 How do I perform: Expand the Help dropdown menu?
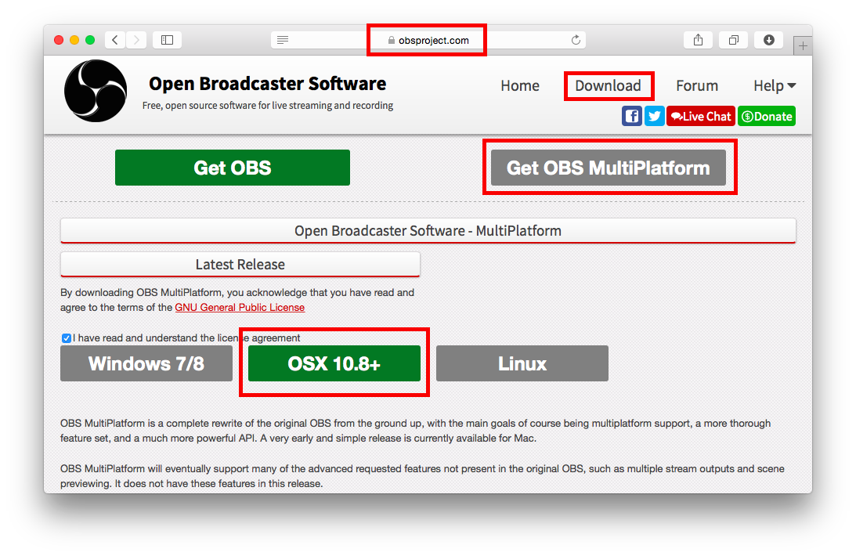tap(774, 85)
